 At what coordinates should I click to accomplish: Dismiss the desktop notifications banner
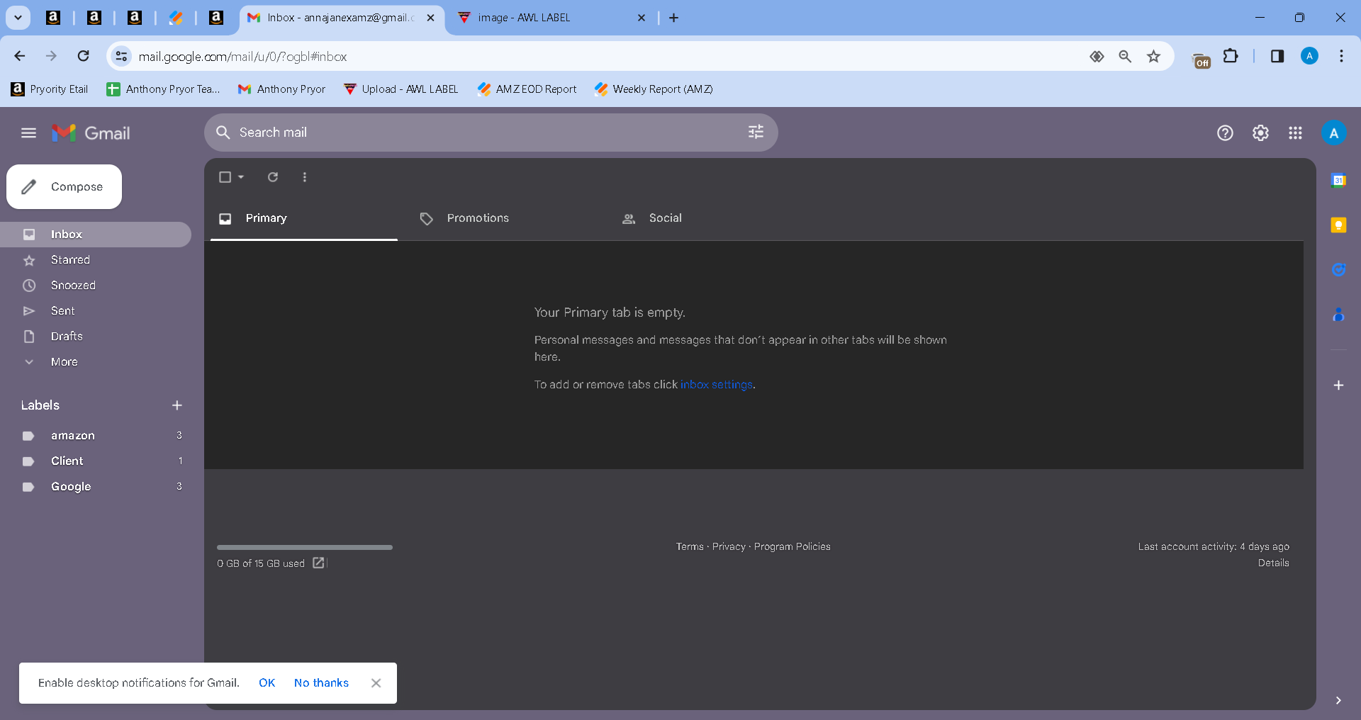click(x=376, y=683)
